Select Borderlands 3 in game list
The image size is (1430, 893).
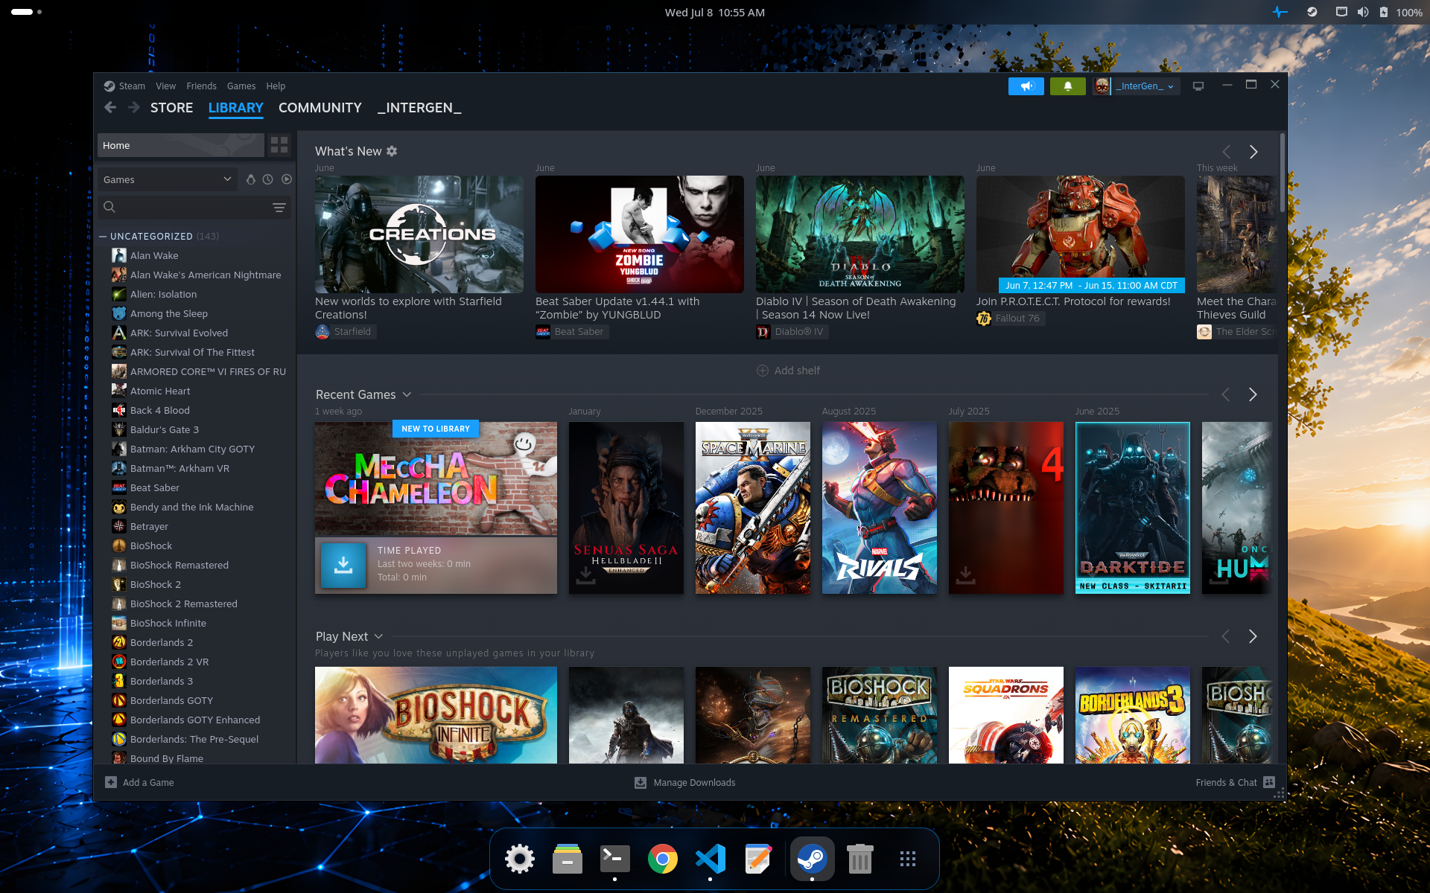[x=162, y=681]
